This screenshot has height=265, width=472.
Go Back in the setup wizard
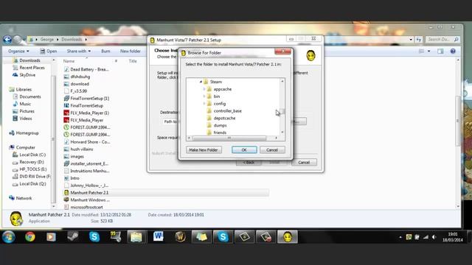(x=249, y=162)
